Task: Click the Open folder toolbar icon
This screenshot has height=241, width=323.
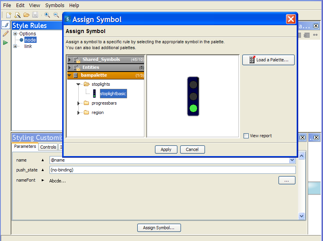Action: 26,15
